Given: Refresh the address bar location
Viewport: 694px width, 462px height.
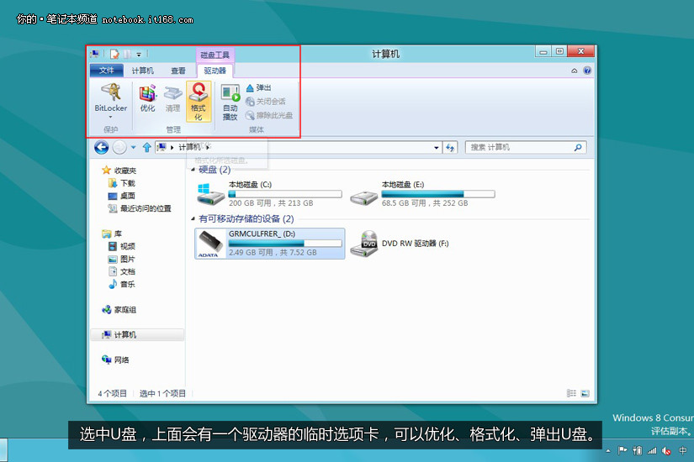Looking at the screenshot, I should [x=450, y=148].
